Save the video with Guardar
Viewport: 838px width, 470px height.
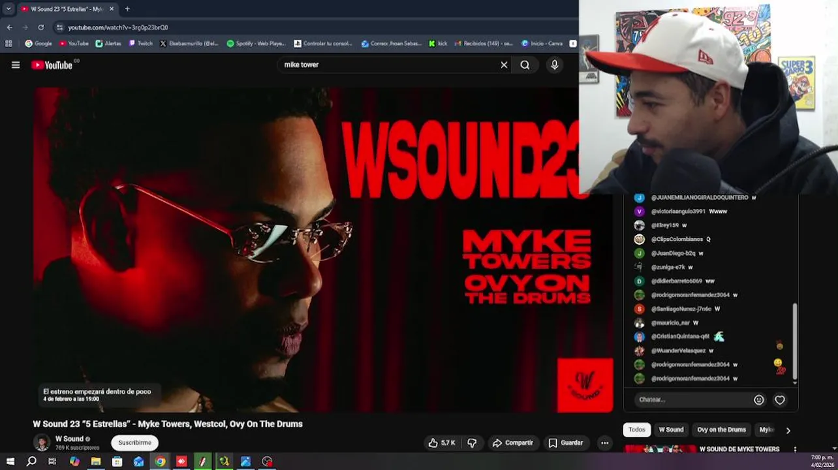coord(565,443)
